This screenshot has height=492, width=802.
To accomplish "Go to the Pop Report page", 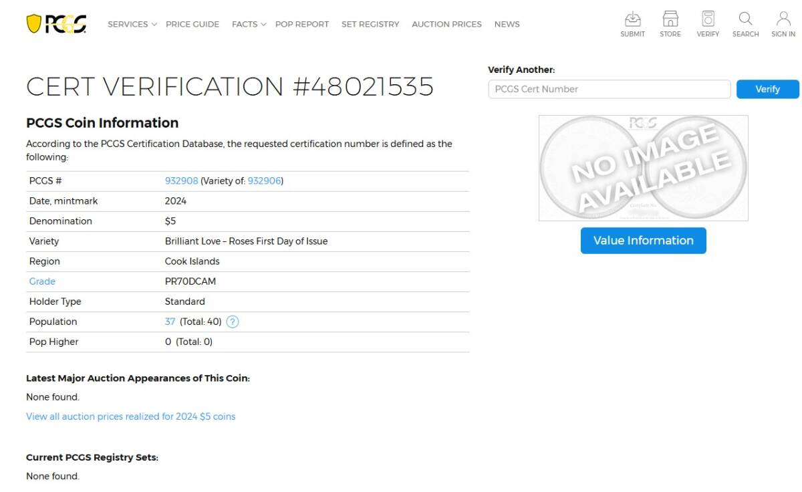I will coord(302,24).
